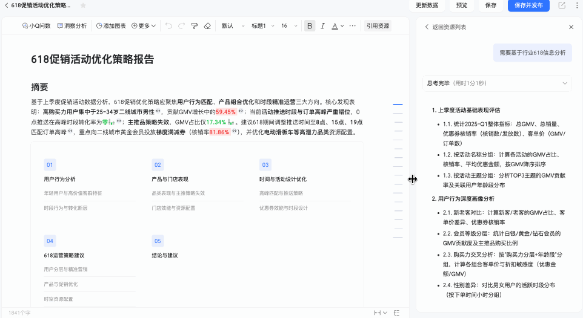This screenshot has height=318, width=583.
Task: Open the page width dropdown in footer
Action: click(x=381, y=313)
